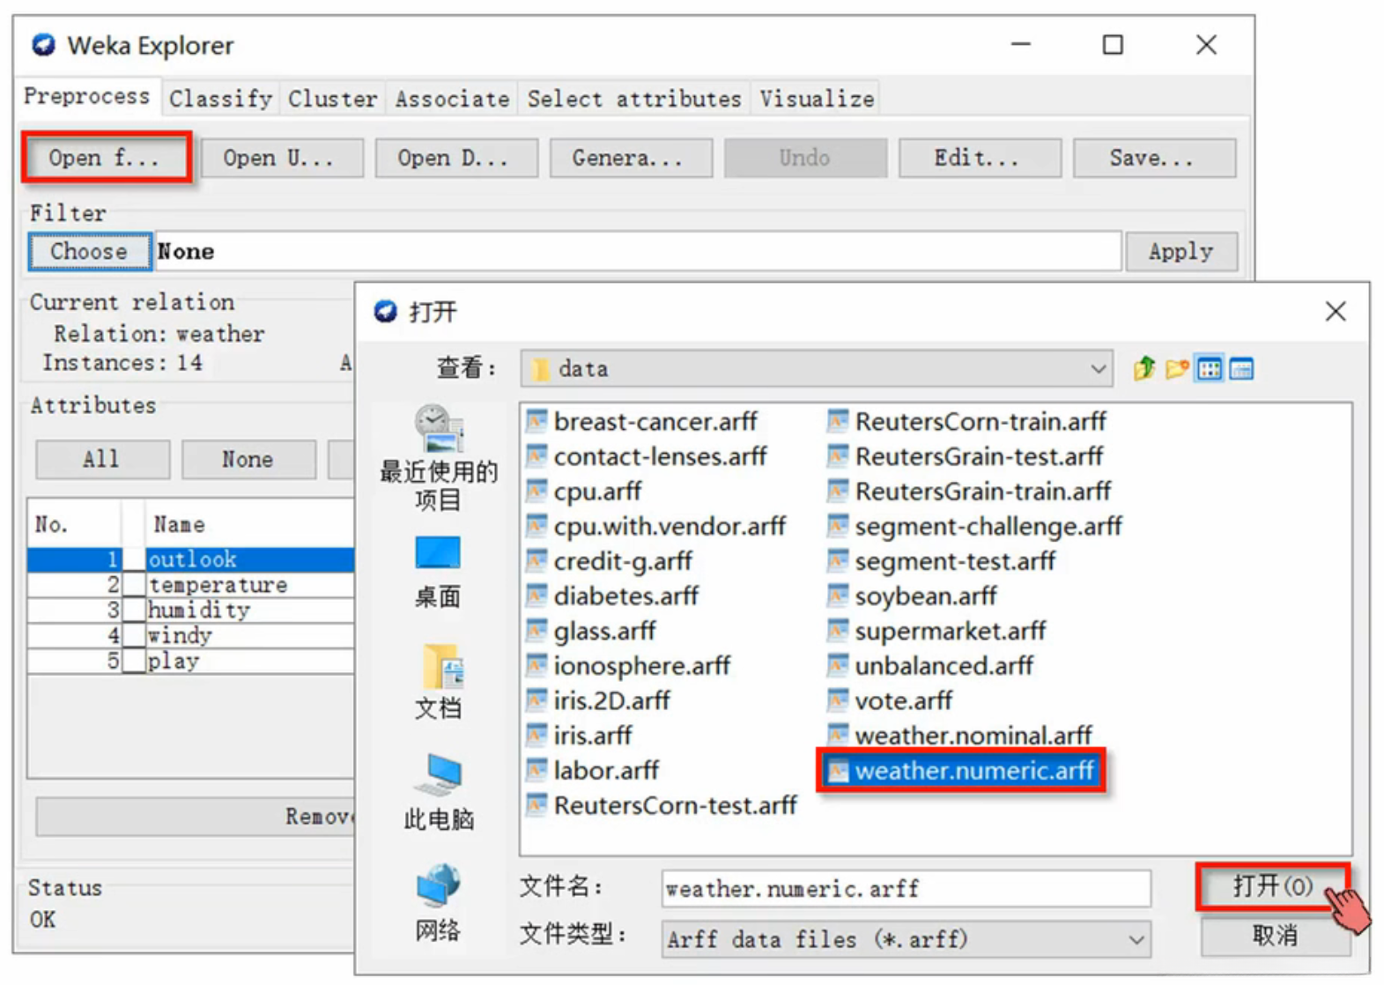Open the Visualize tab

[x=817, y=99]
